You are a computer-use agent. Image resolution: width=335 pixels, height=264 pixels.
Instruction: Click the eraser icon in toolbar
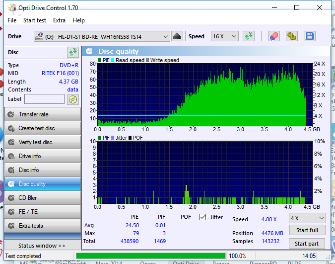pos(273,36)
